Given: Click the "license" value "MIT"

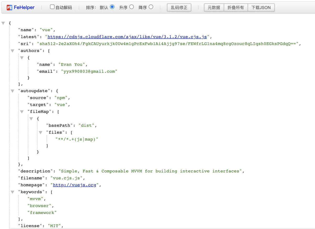Looking at the screenshot, I should 54,226.
